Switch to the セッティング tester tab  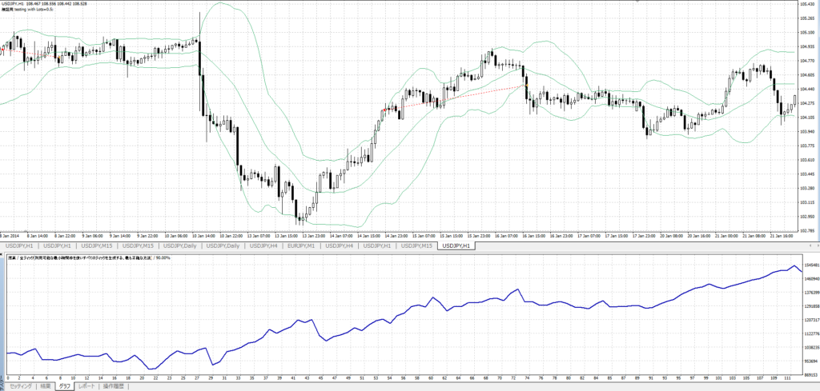pyautogui.click(x=21, y=386)
